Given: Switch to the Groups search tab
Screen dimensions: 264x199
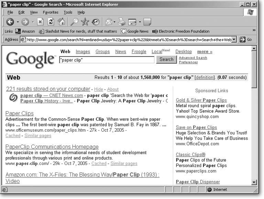Looking at the screenshot, I should click(102, 52).
